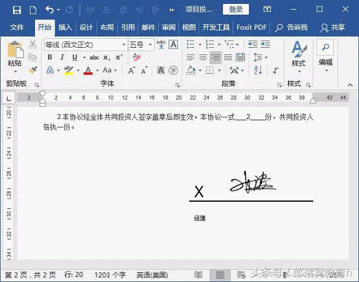Show or hide paragraph marks
The image size is (359, 282).
pyautogui.click(x=275, y=70)
